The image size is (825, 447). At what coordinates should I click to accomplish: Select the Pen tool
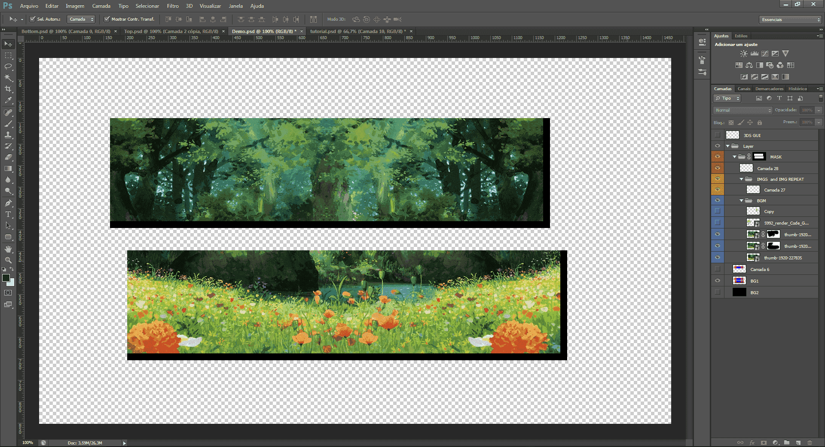[8, 203]
